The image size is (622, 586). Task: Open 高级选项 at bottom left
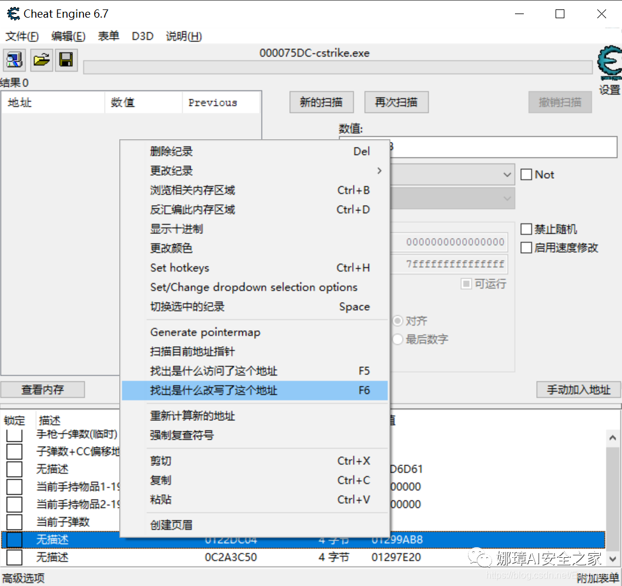pos(24,578)
